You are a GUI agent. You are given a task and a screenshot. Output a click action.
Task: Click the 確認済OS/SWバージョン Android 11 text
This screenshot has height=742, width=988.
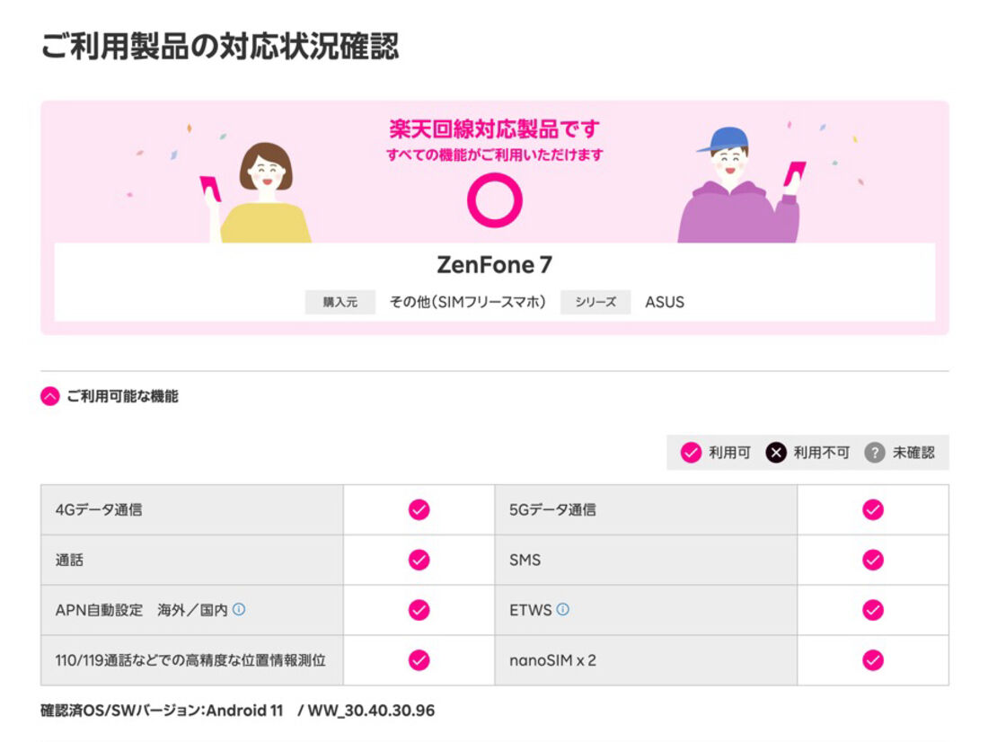[x=237, y=711]
